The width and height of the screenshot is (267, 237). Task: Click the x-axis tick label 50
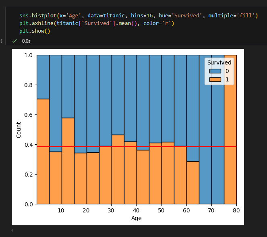[161, 210]
